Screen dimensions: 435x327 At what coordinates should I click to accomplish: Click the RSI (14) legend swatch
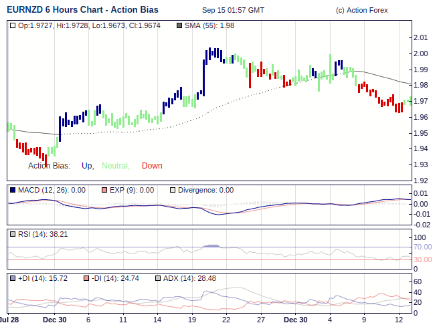pyautogui.click(x=13, y=234)
